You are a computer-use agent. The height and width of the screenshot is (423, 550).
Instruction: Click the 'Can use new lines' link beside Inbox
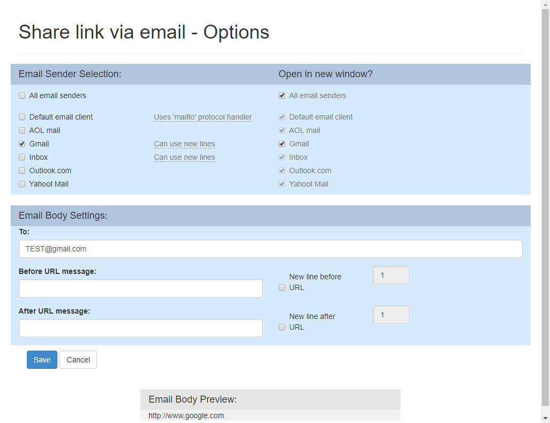click(x=184, y=157)
